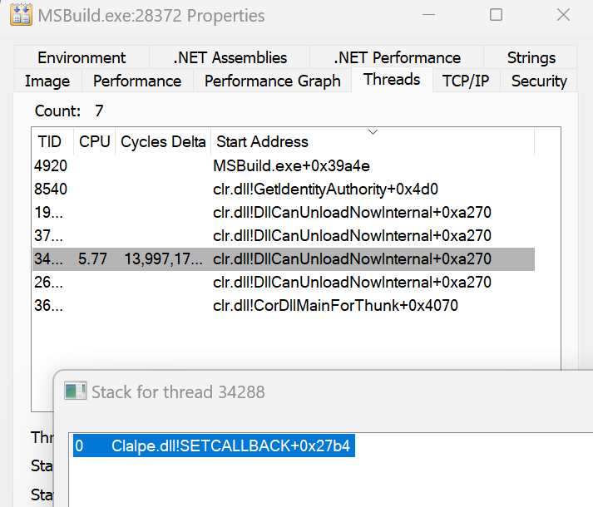Sort by Cycles Delta column
The width and height of the screenshot is (593, 507).
[163, 142]
